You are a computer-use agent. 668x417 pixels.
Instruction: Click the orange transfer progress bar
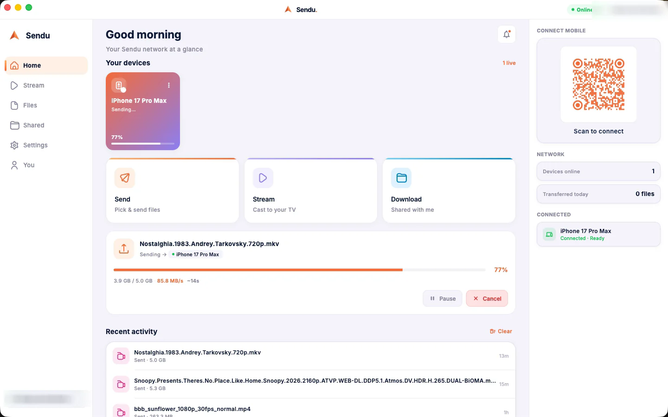300,270
